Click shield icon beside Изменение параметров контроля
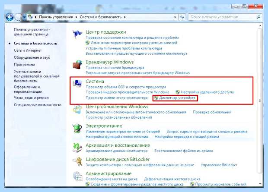 click(87, 43)
